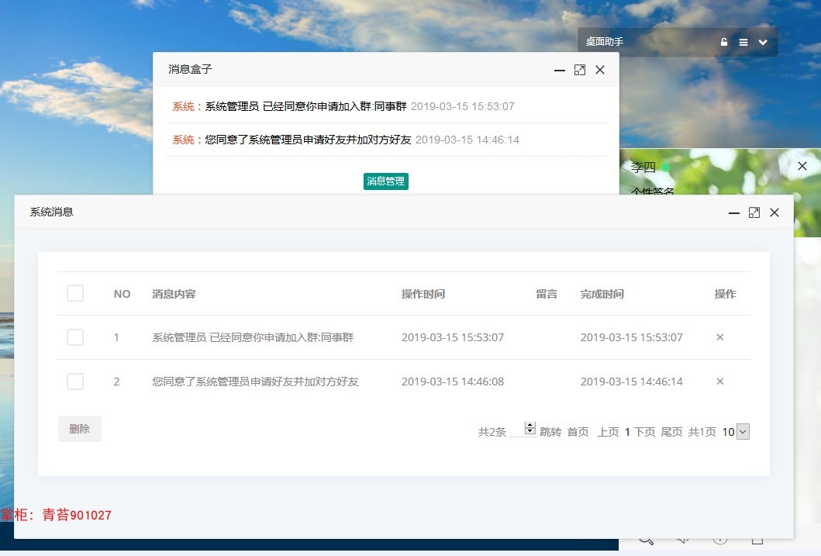Image resolution: width=821 pixels, height=556 pixels.
Task: Minimize the 系统消息 window
Action: click(734, 212)
